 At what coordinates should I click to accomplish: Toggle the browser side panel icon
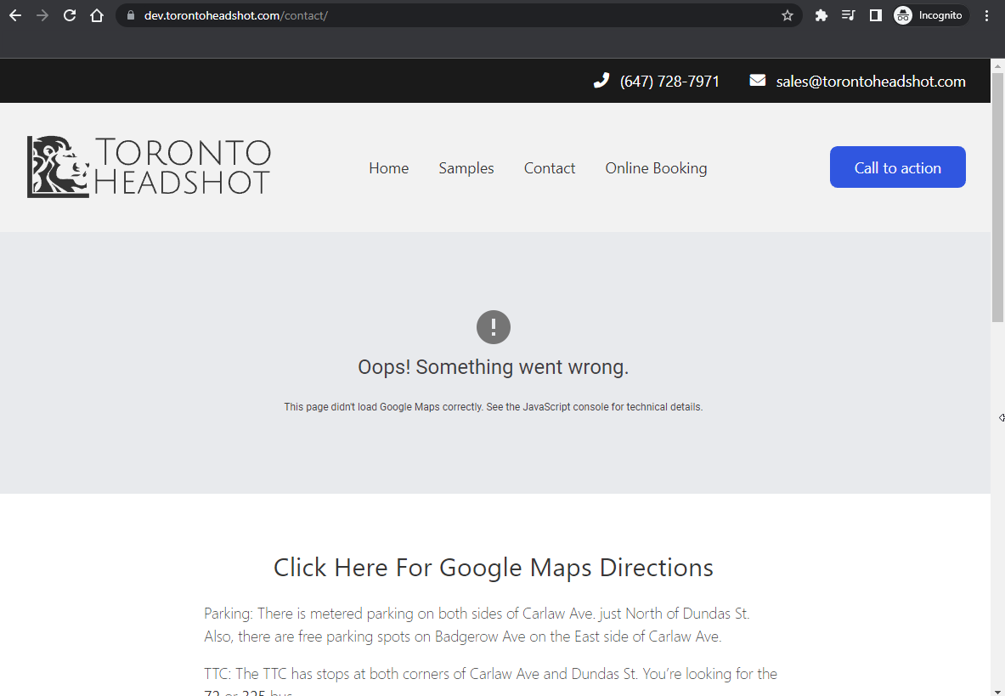pyautogui.click(x=875, y=15)
